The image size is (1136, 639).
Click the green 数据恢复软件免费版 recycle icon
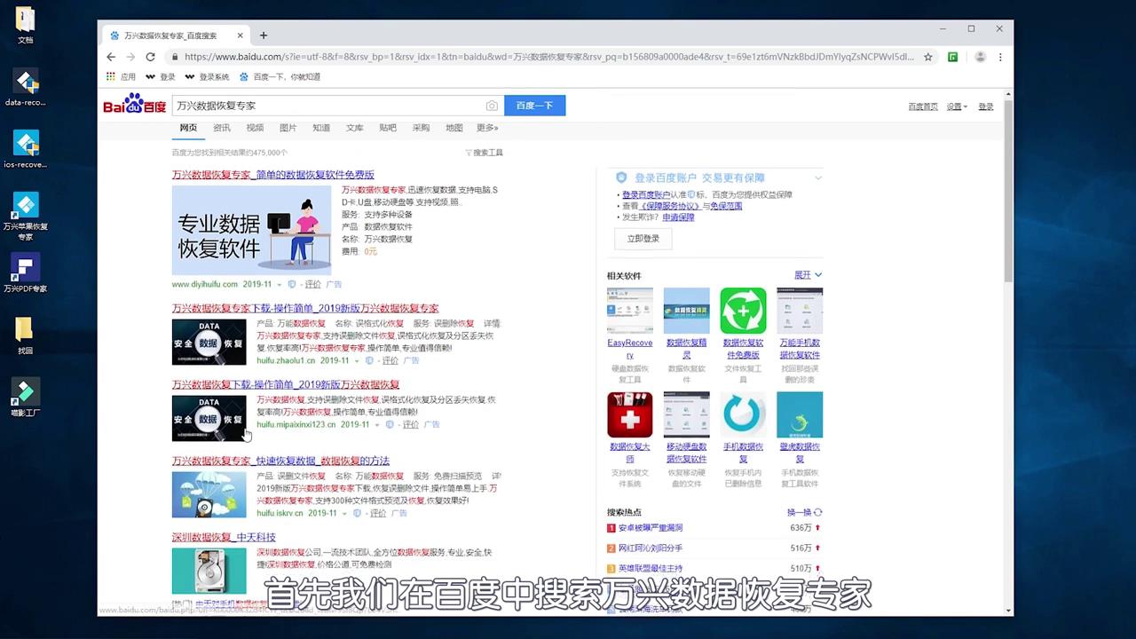743,310
